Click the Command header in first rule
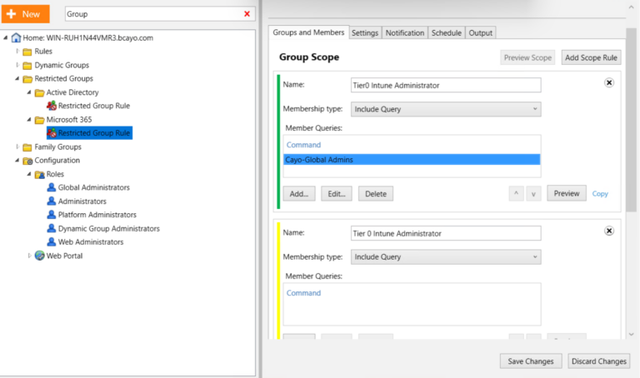The image size is (640, 378). coord(303,145)
